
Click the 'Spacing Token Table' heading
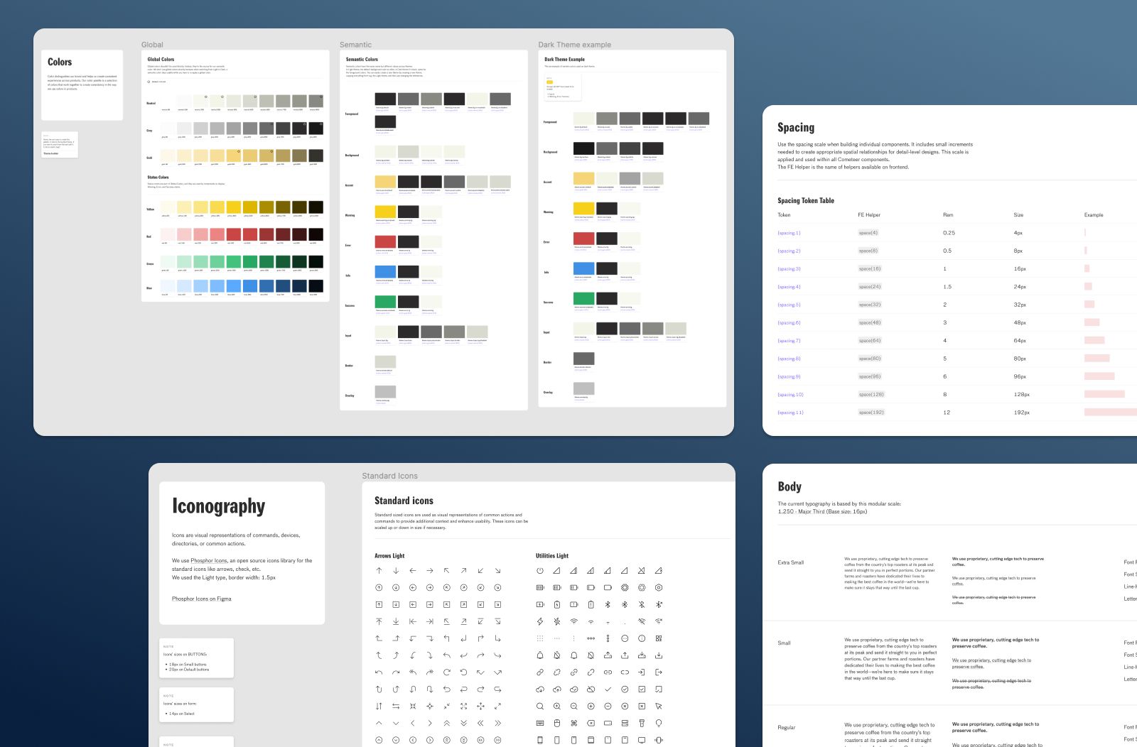[805, 200]
